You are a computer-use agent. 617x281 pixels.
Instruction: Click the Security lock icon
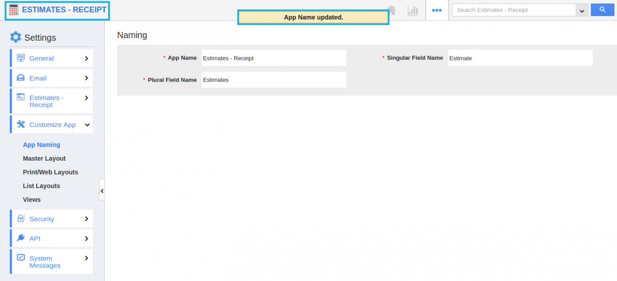(x=21, y=218)
